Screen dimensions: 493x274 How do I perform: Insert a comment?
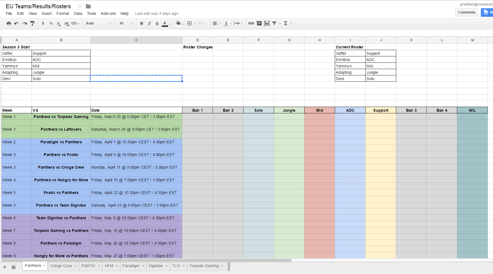tap(259, 23)
